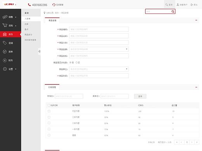
Task: Click the red magnifier inside search box
Action: point(173,12)
